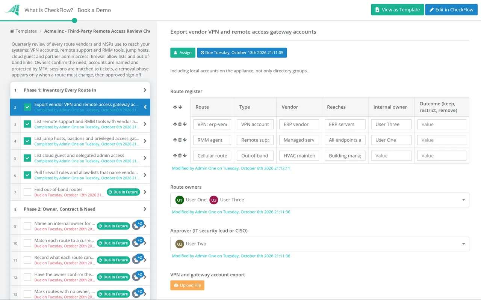This screenshot has height=300, width=481.
Task: Open task 3 using its chevron
Action: click(145, 124)
